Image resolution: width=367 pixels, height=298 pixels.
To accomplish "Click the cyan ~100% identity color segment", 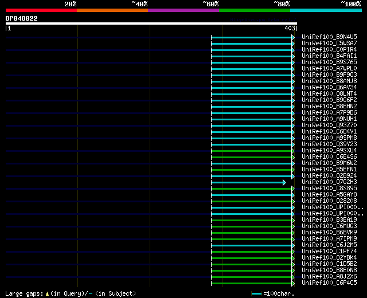I will click(x=326, y=10).
